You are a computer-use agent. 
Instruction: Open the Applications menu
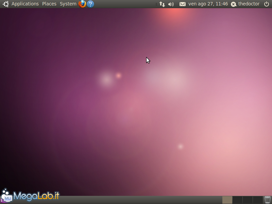[25, 4]
